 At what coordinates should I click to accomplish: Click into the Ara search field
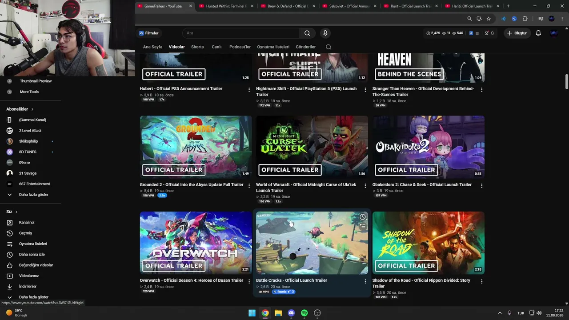tap(240, 33)
